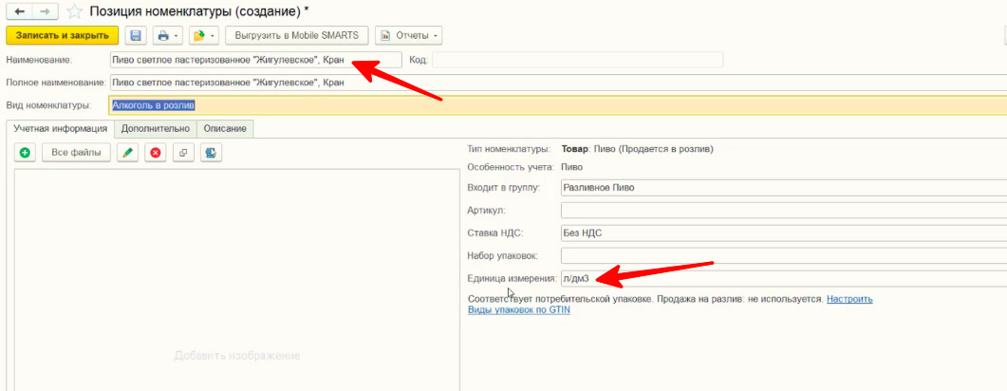Select the Вид номенклатуры field
Viewport: 1007px width, 391px height.
558,104
